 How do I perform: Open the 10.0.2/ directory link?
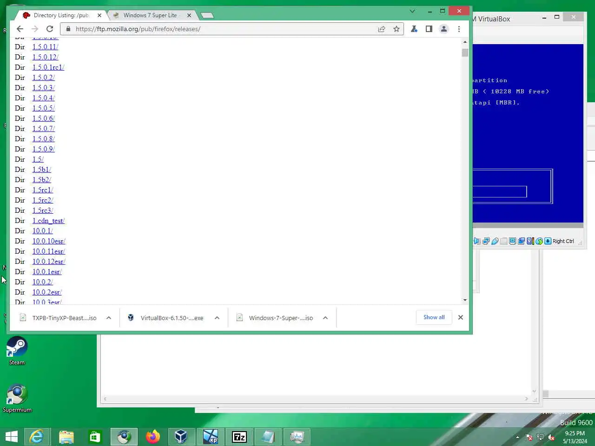click(x=43, y=282)
